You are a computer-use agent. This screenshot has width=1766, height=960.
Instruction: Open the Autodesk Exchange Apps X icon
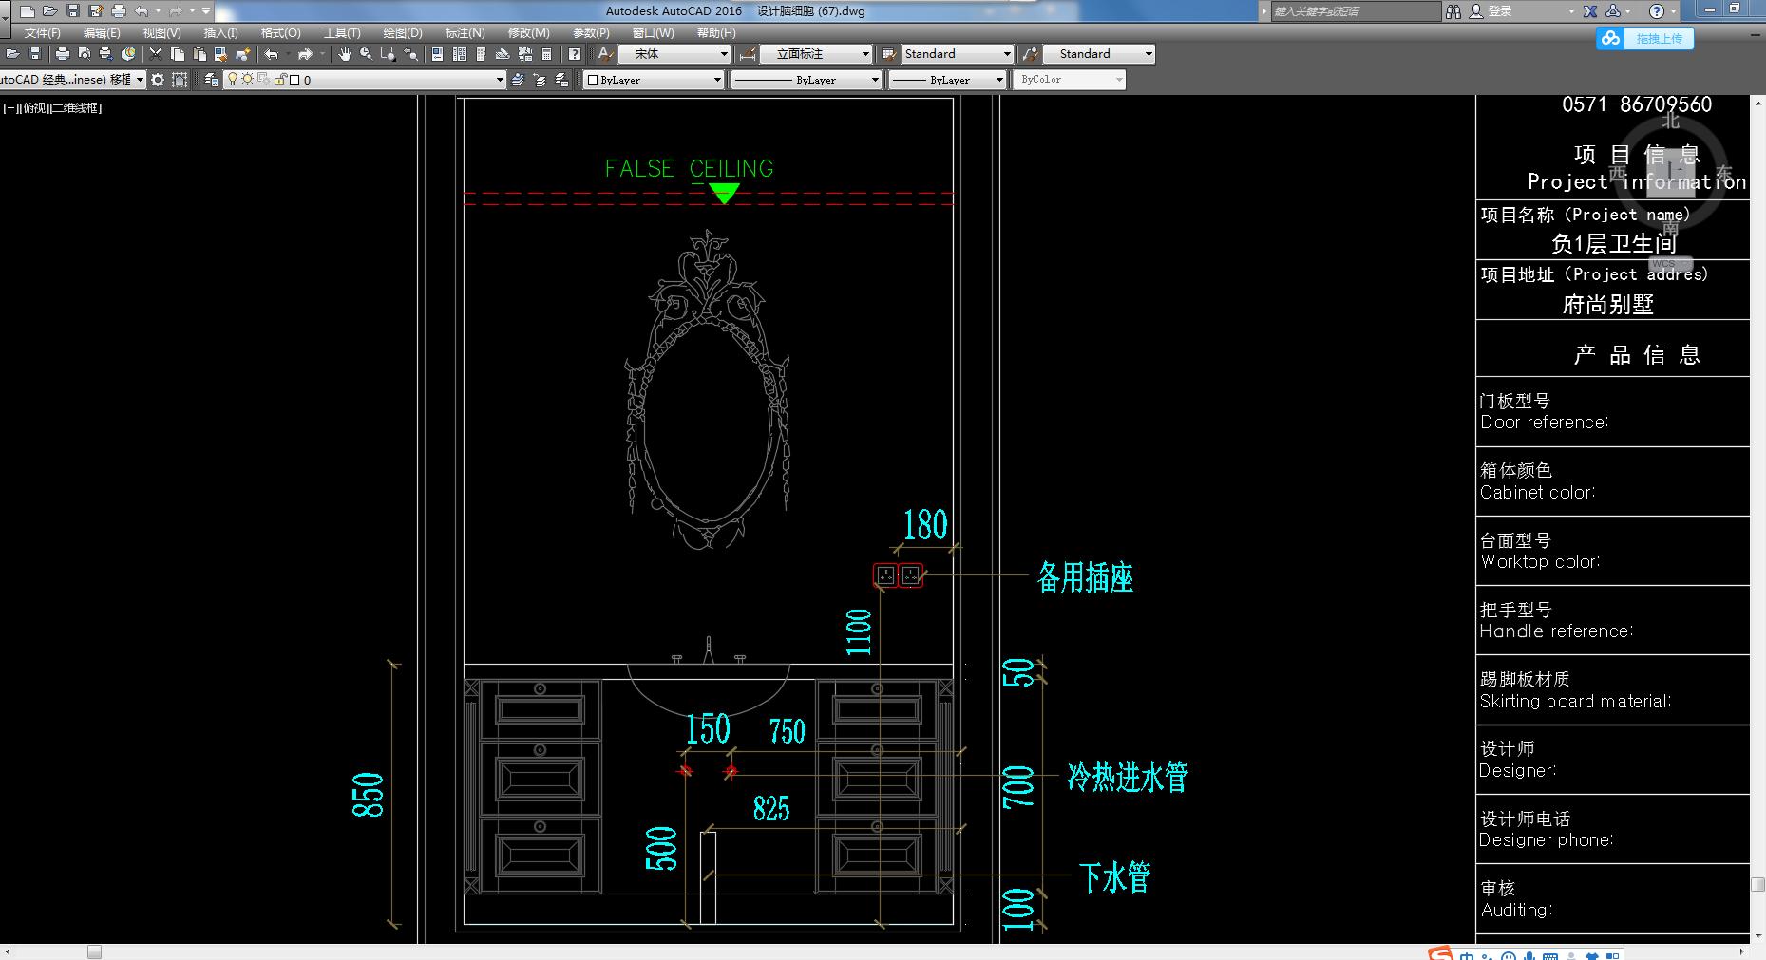click(1590, 11)
